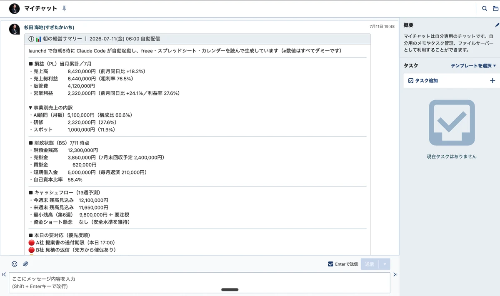This screenshot has height=296, width=500.
Task: Click the plus icon in タスク追加 row
Action: 492,81
